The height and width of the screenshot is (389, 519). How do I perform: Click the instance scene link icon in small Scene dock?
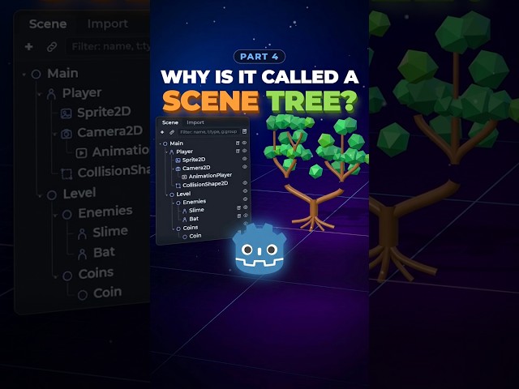[172, 132]
